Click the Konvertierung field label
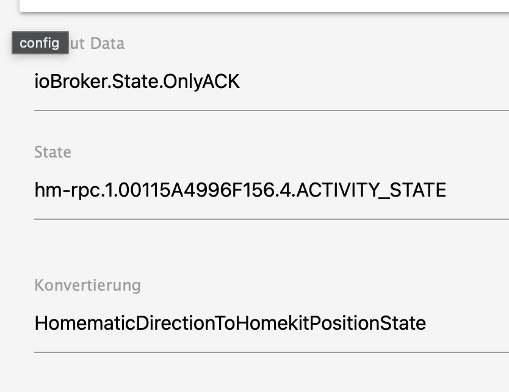509x392 pixels. pos(87,285)
